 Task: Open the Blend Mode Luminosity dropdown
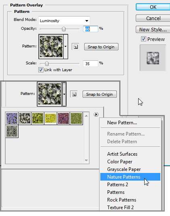pyautogui.click(x=64, y=21)
